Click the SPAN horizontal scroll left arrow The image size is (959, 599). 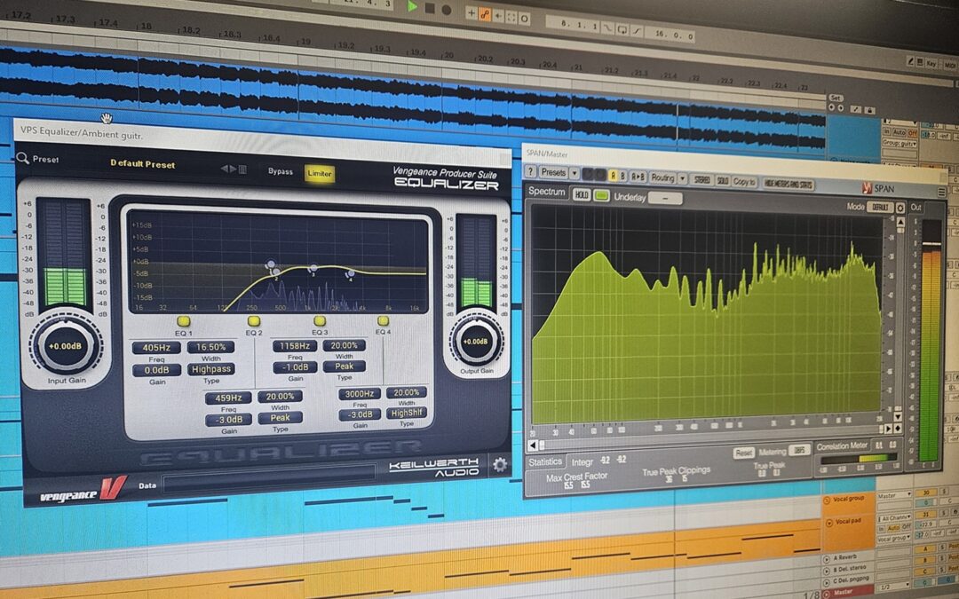[x=533, y=445]
